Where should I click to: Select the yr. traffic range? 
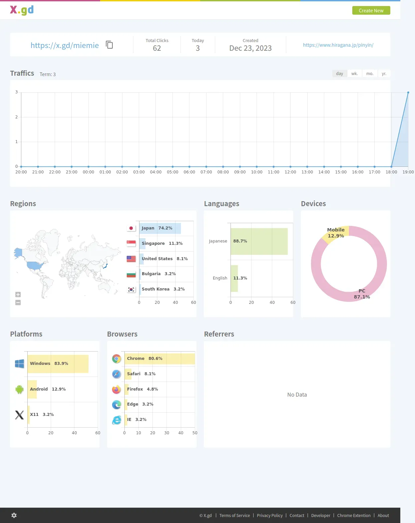pyautogui.click(x=384, y=73)
